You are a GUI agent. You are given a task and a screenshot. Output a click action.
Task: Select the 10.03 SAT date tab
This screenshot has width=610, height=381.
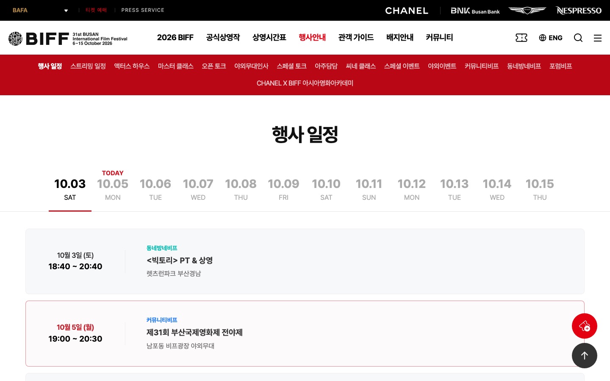pyautogui.click(x=70, y=189)
